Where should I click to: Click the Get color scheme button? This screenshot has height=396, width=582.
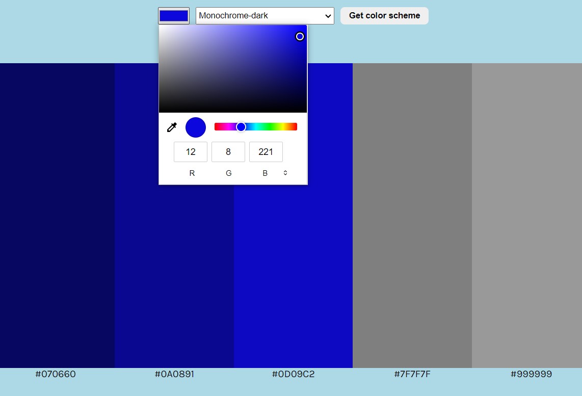pos(384,15)
